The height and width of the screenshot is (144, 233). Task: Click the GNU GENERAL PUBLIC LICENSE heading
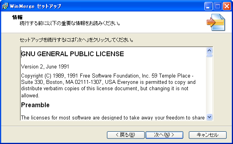tap(72, 54)
